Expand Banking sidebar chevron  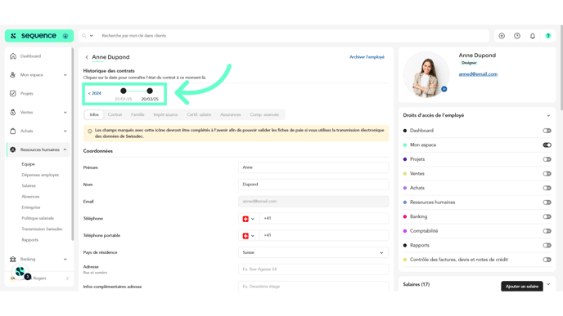click(65, 259)
